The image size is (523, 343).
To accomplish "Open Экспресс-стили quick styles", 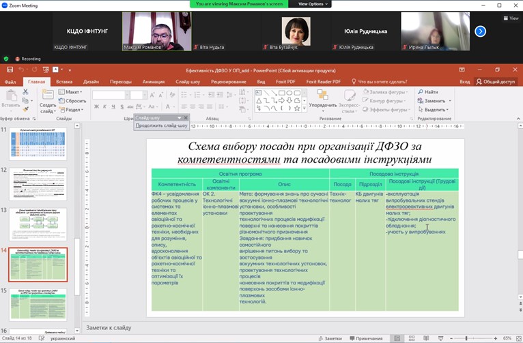I will click(349, 101).
